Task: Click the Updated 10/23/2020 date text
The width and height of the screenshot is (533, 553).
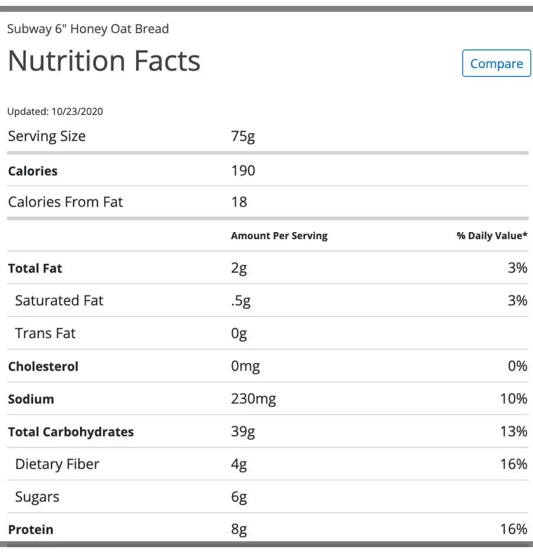Action: coord(55,111)
